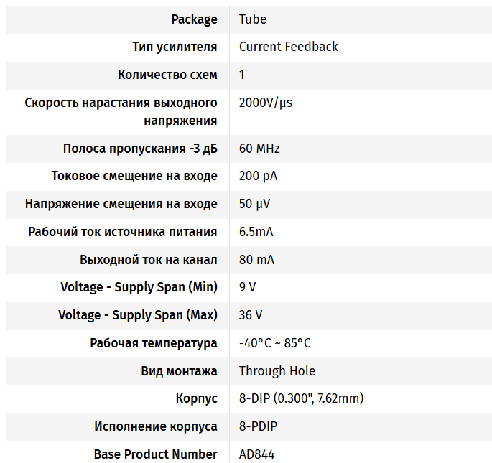Click the -40°C ~ 85°C temperature value

pos(274,343)
